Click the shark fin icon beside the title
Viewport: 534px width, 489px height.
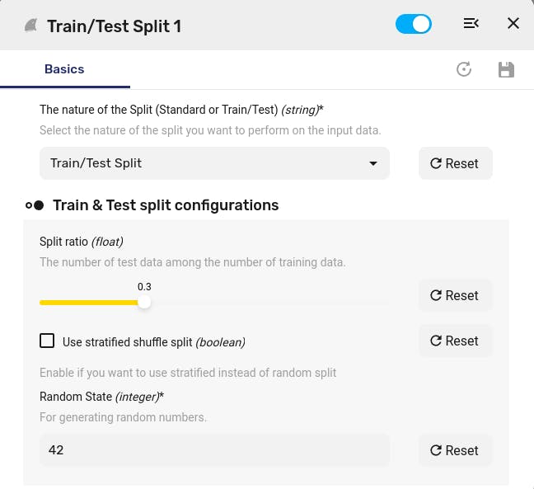30,26
